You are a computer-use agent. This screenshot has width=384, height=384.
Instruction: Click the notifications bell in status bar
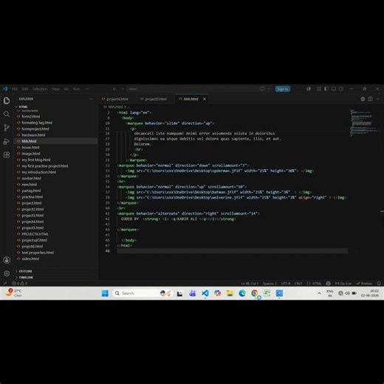click(x=379, y=284)
